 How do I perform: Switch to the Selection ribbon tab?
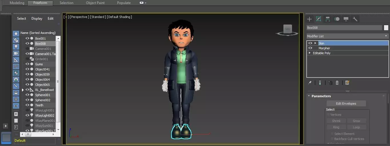click(x=67, y=3)
